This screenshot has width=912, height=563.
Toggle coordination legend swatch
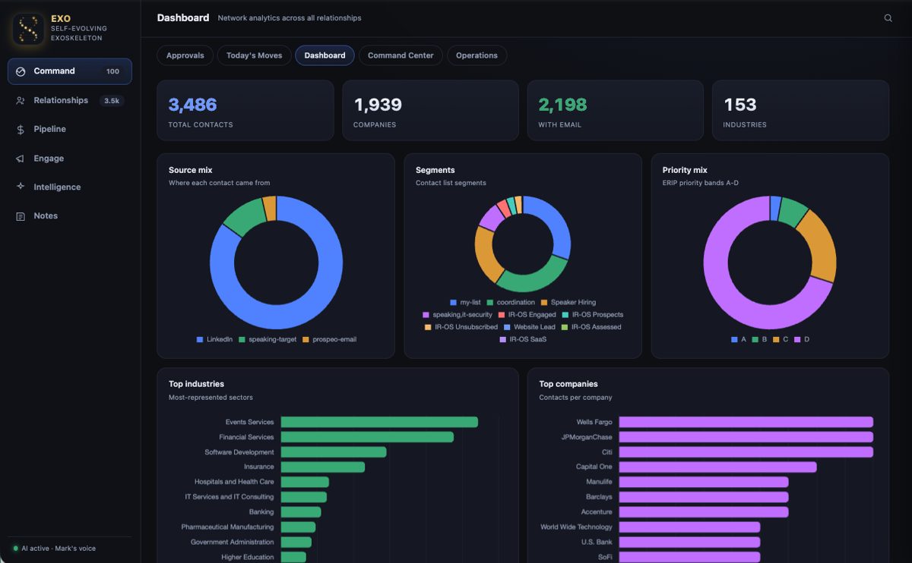point(489,302)
